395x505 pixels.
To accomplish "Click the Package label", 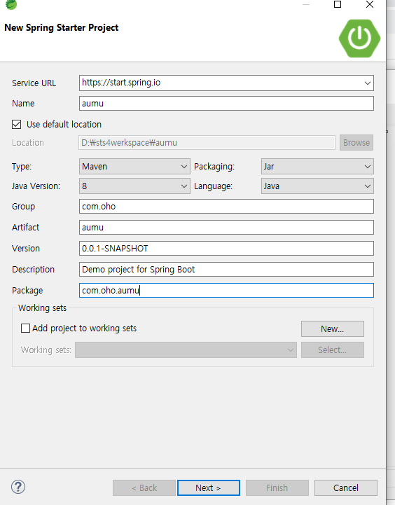I will point(27,291).
